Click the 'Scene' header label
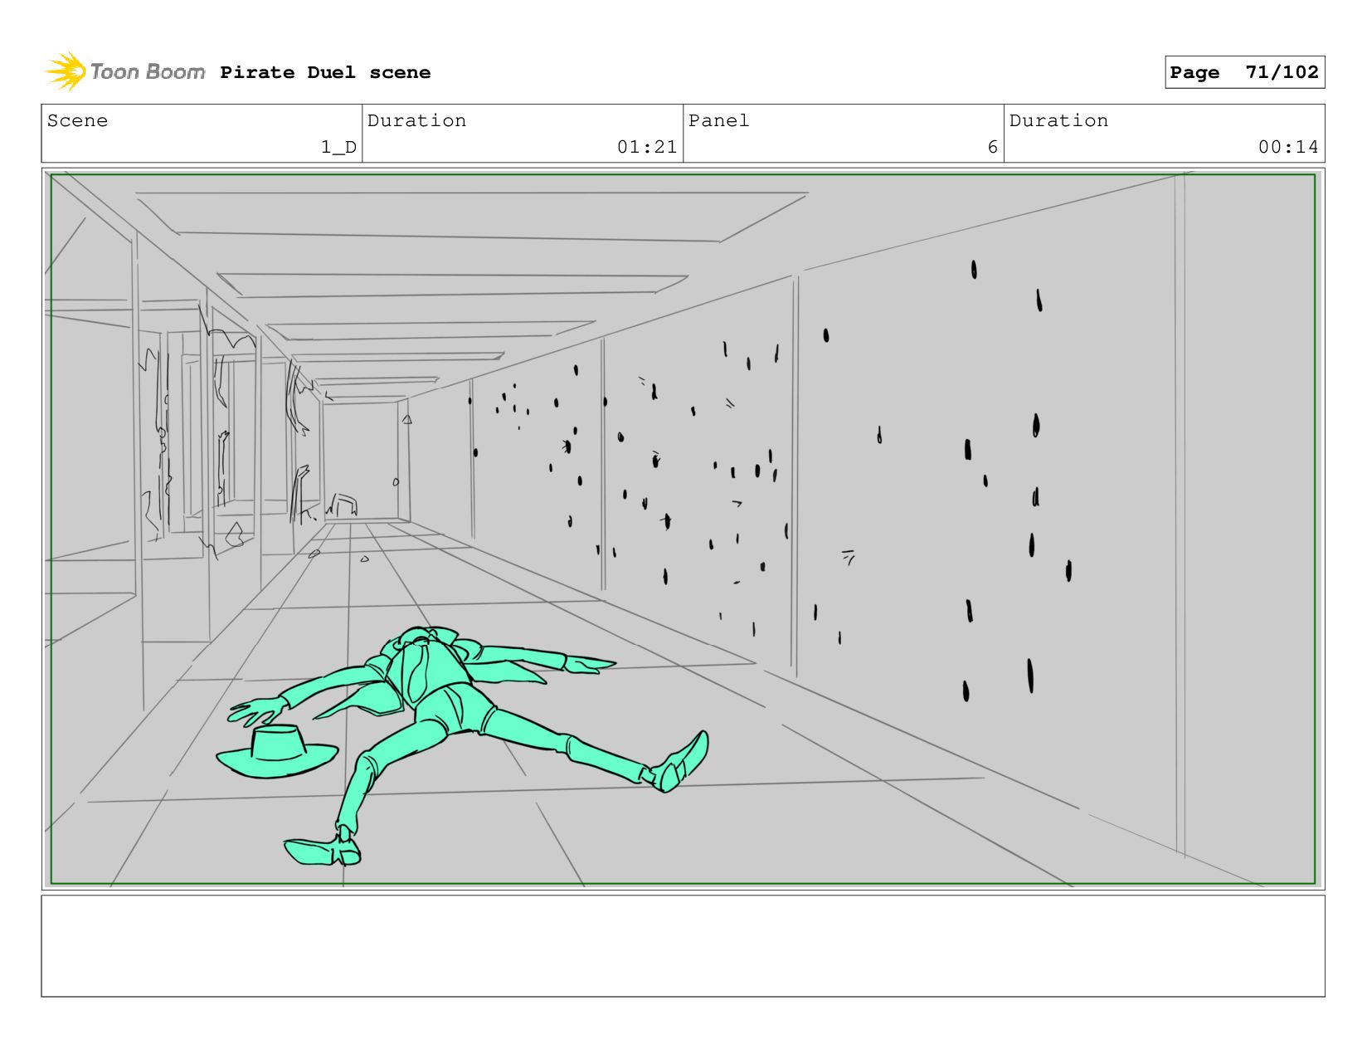The image size is (1367, 1059). (x=77, y=120)
